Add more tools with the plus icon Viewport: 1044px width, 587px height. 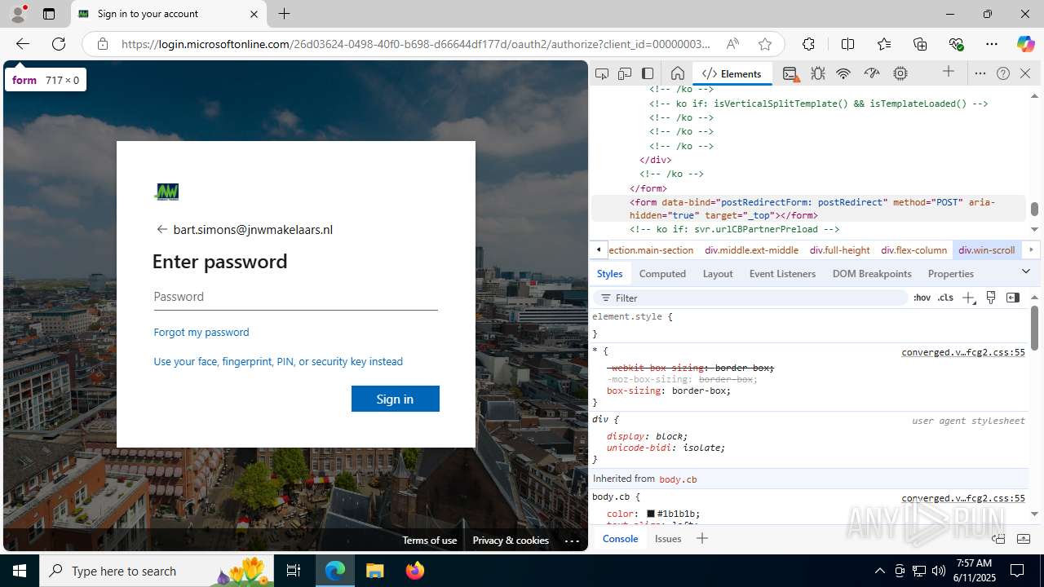(949, 73)
